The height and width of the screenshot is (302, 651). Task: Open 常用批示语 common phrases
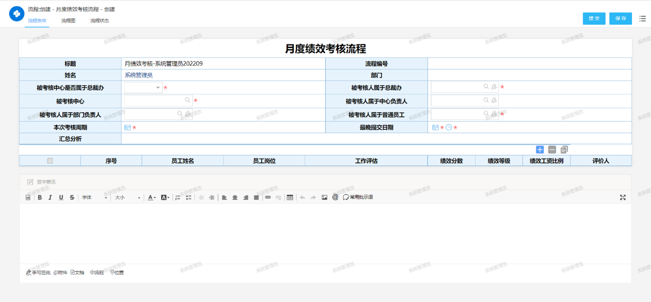pyautogui.click(x=358, y=197)
